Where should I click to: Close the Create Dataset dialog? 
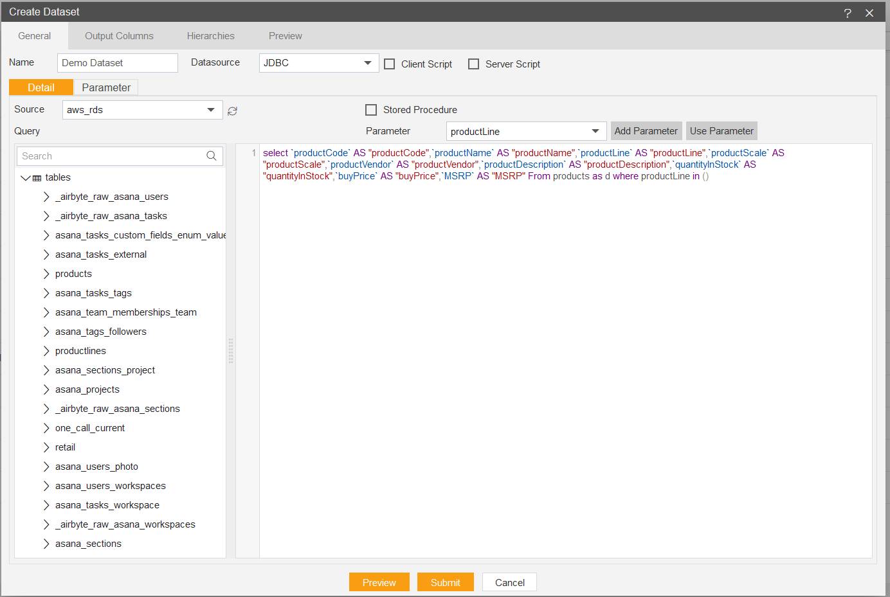pyautogui.click(x=869, y=13)
